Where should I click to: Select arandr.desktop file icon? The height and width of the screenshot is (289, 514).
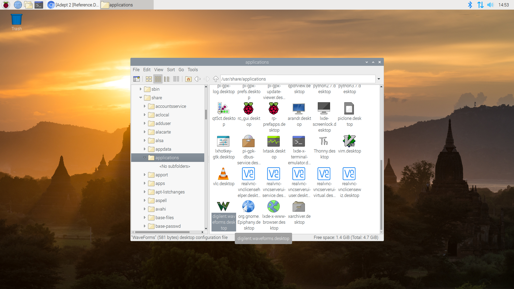pyautogui.click(x=299, y=109)
